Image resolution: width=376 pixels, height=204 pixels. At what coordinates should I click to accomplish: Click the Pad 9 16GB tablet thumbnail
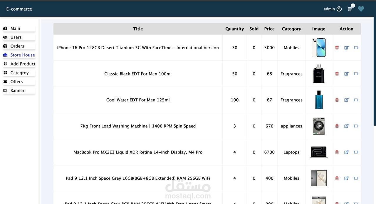point(319,178)
